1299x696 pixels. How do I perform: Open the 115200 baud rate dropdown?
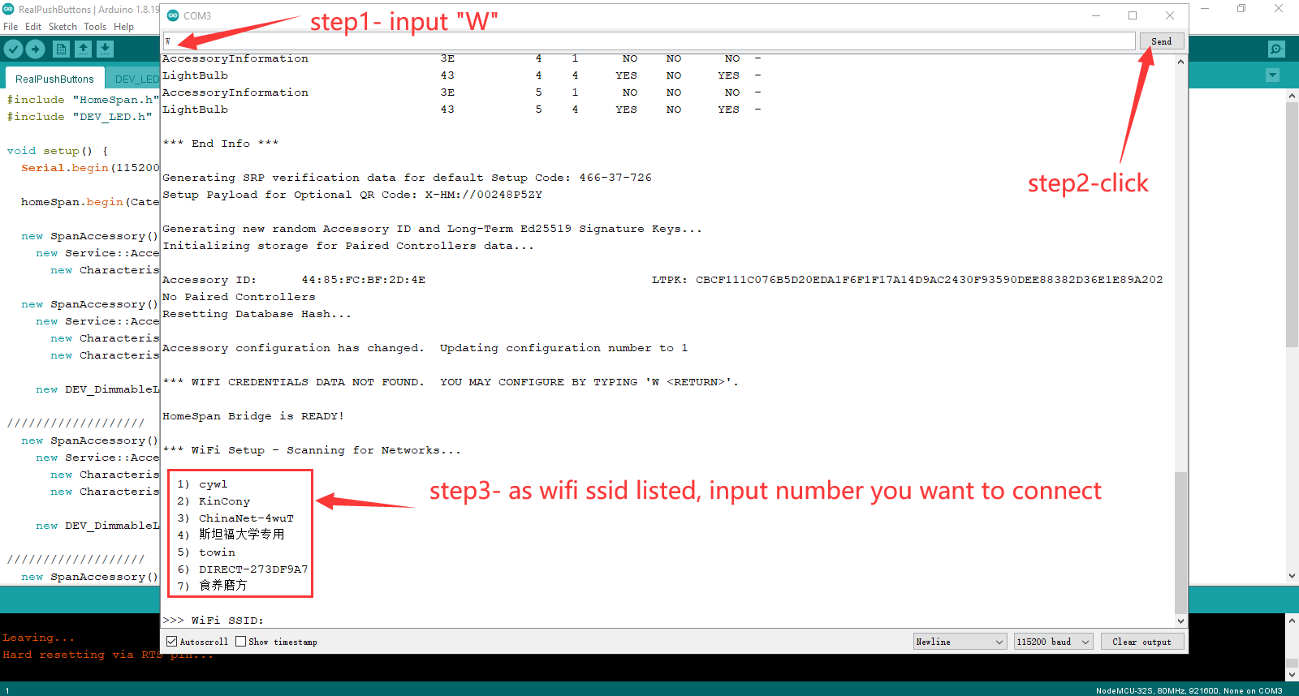tap(1053, 642)
